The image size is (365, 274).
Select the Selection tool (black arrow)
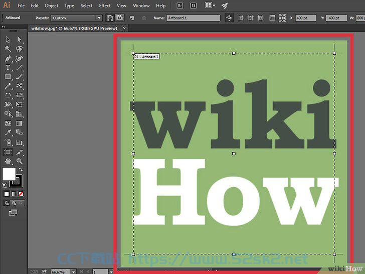(8, 40)
